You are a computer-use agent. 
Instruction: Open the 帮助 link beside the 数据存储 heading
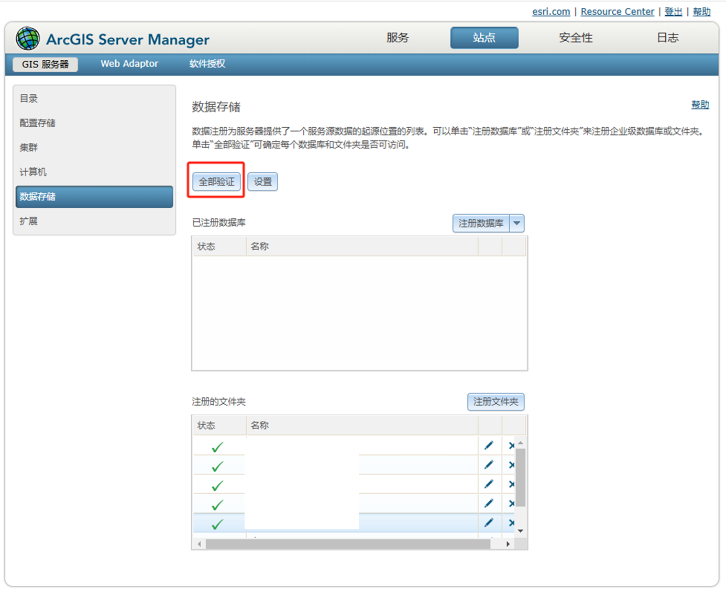coord(700,104)
